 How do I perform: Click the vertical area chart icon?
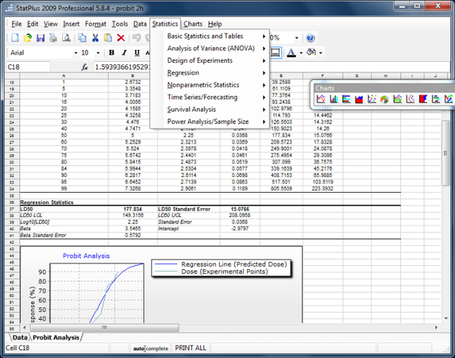[423, 99]
